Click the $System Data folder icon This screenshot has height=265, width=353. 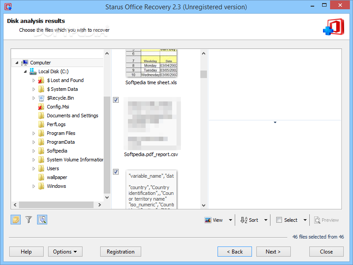pyautogui.click(x=41, y=89)
